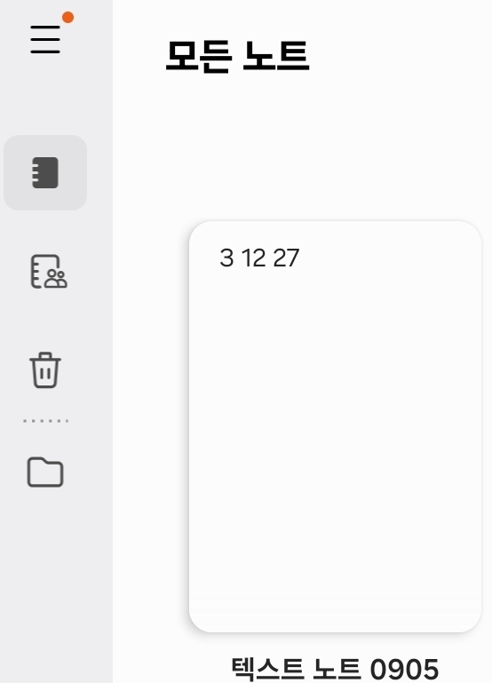Click the dotted divider above folder icon
This screenshot has height=683, width=492.
(45, 421)
